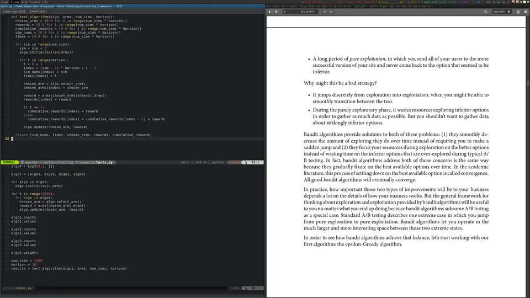Click the 'algo4.weights' line

tap(24, 253)
